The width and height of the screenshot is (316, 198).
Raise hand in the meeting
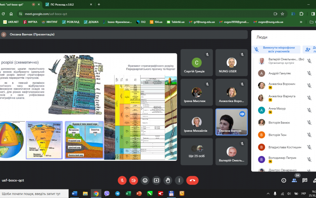pyautogui.click(x=168, y=181)
